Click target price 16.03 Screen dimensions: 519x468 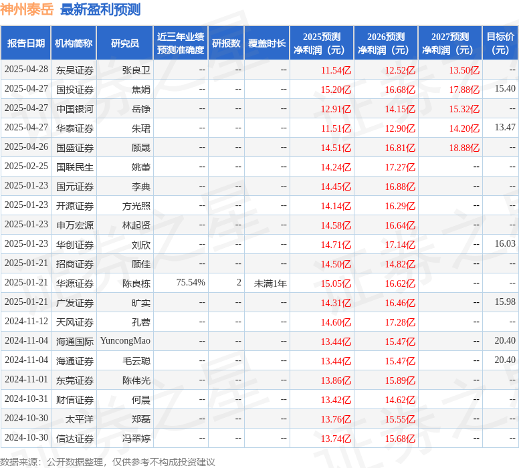coord(505,244)
